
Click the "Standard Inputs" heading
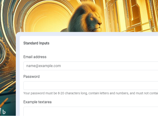[36, 43]
